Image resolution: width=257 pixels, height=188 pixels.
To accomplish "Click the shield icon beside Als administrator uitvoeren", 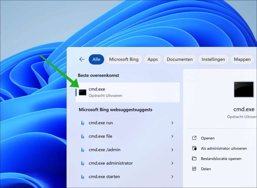I will 194,148.
